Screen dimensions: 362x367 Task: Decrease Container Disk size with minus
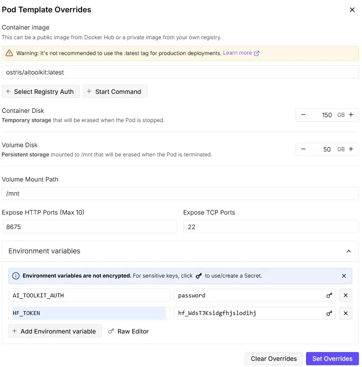tap(303, 115)
